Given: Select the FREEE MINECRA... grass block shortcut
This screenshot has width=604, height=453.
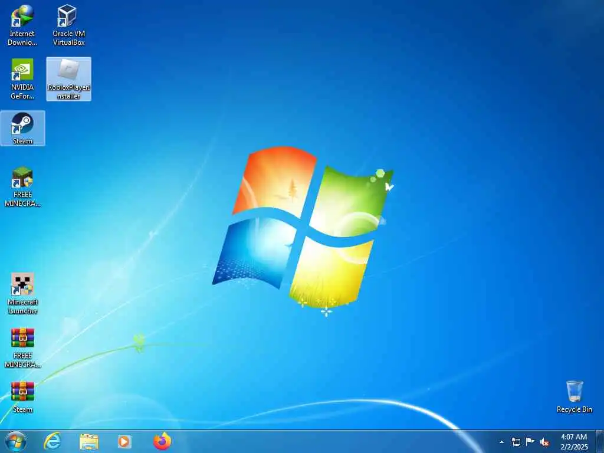Looking at the screenshot, I should (22, 187).
